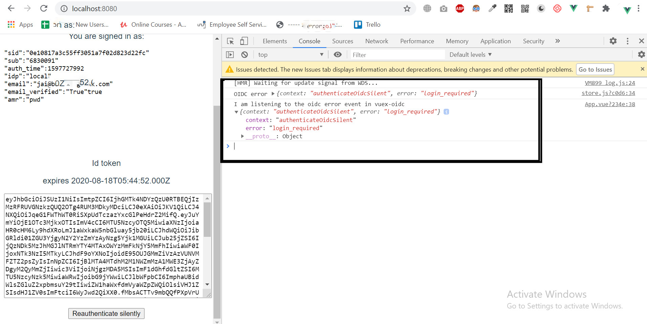Click the Go to Issues button
The width and height of the screenshot is (647, 324).
point(595,70)
